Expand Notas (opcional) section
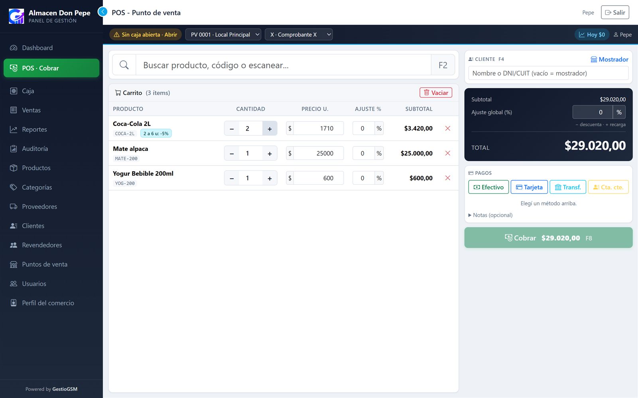Screen dimensions: 638x398 pyautogui.click(x=490, y=215)
